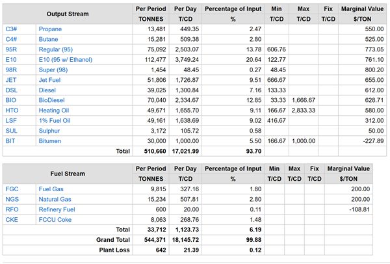
Task: Open the Propane stream link
Action: click(51, 30)
